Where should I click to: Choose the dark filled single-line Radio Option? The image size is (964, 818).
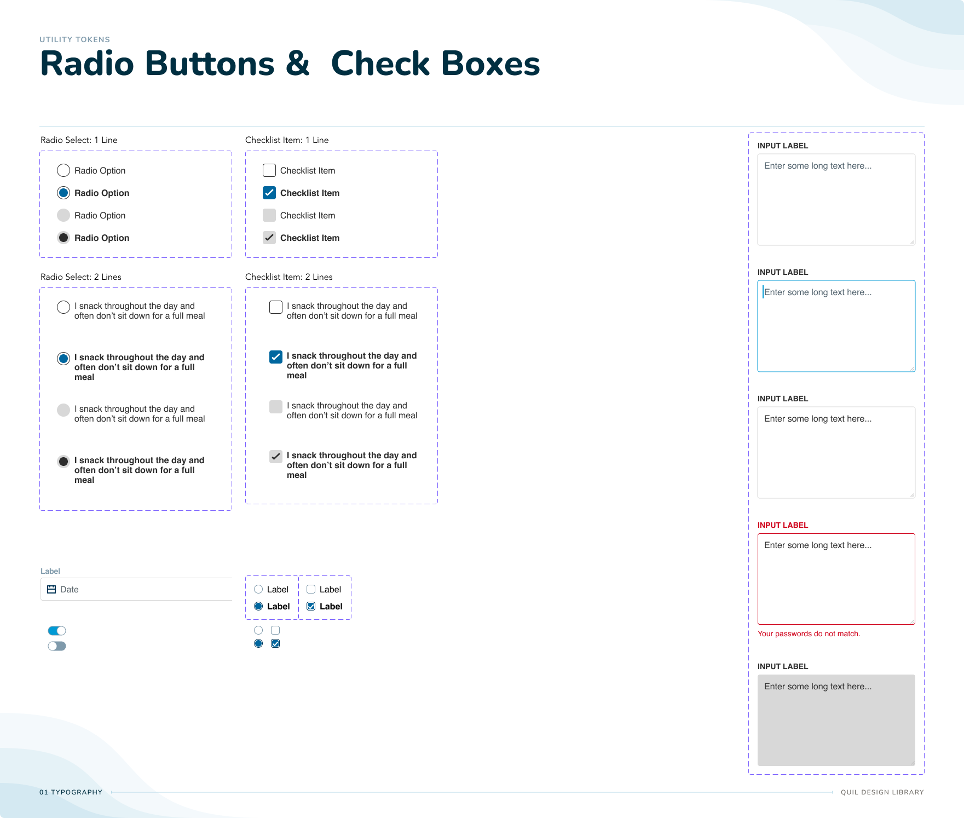[64, 238]
